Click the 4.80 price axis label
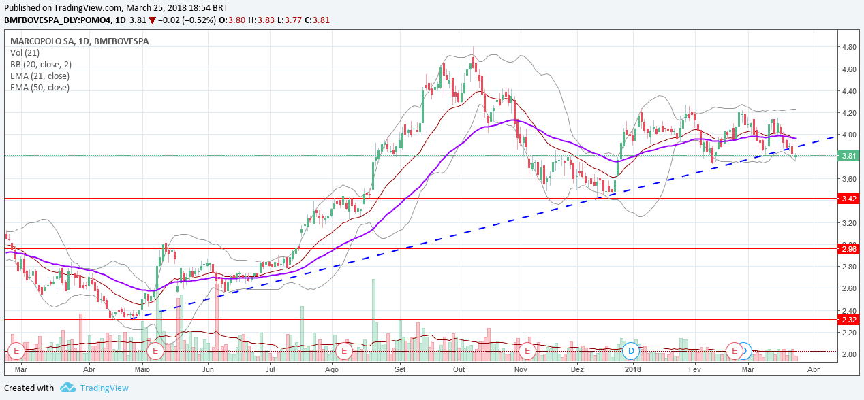 [848, 47]
